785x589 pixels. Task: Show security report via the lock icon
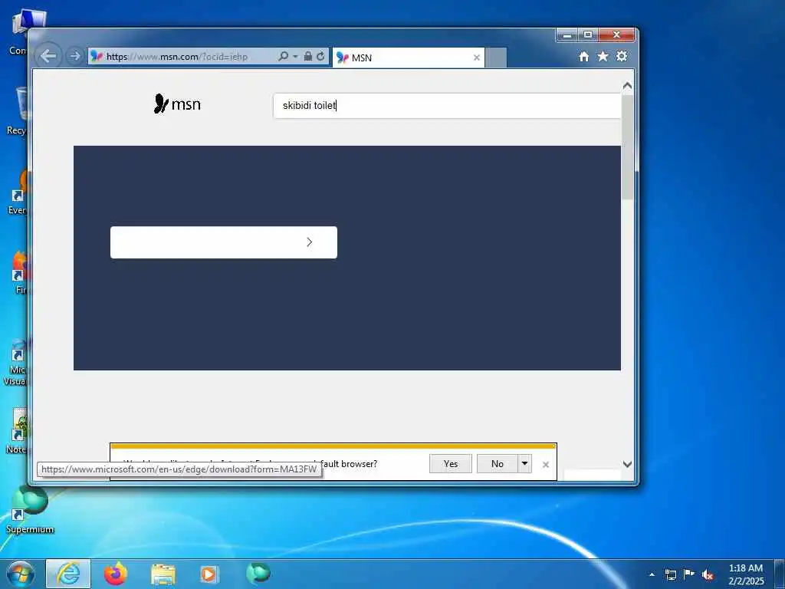point(308,56)
